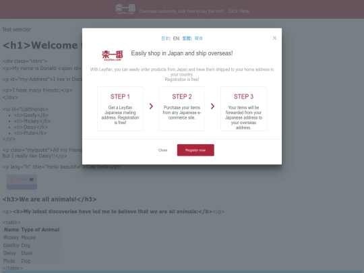Viewport: 364px width, 273px height.
Task: Open the Click Here link in the banner
Action: [x=239, y=11]
